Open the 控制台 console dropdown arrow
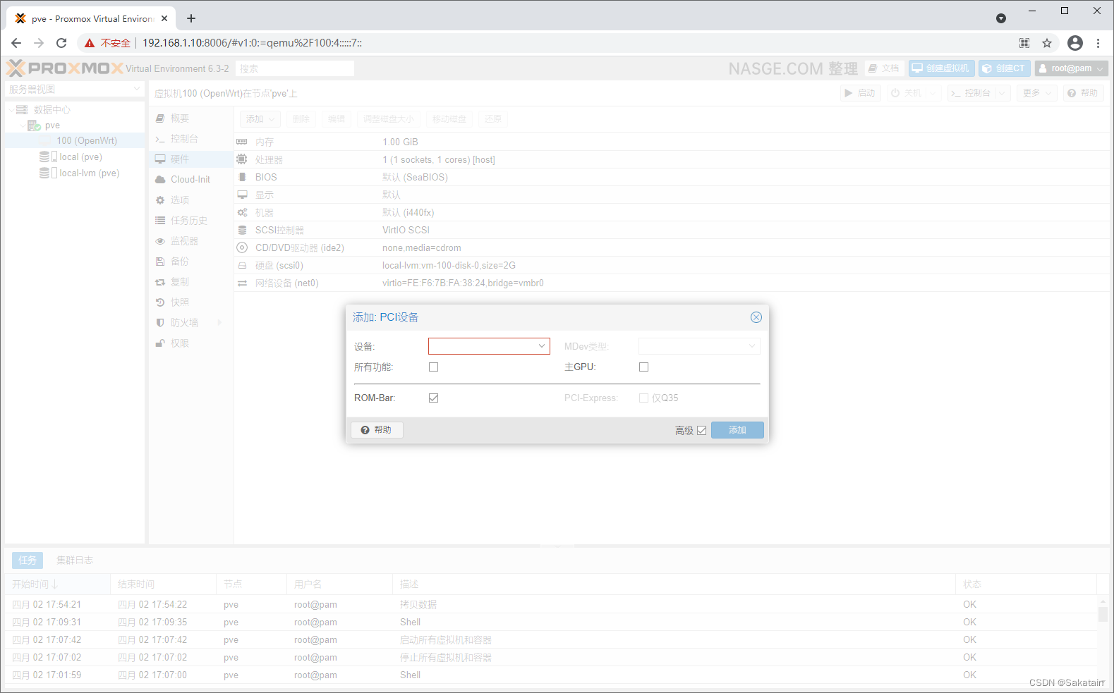Screen dimensions: 1114x693 (x=1001, y=93)
